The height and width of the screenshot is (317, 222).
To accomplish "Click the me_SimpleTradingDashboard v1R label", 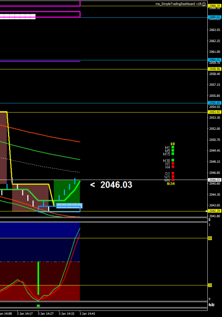I will coord(178,4).
